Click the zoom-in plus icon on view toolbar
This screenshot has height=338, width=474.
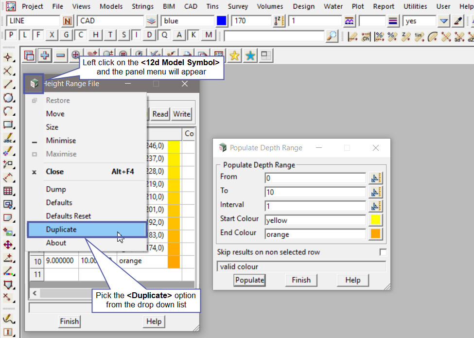pyautogui.click(x=44, y=56)
